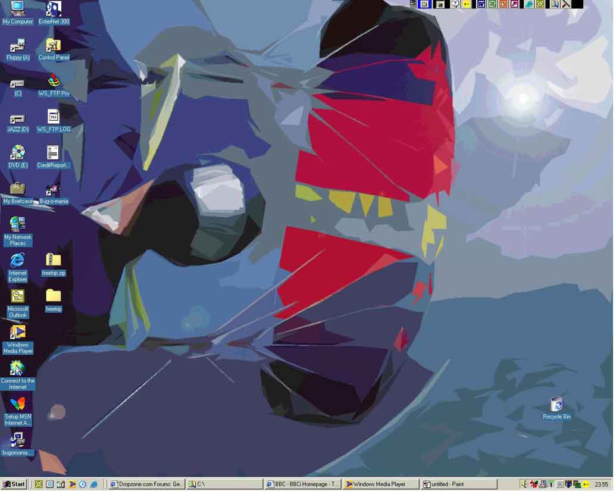Switch to the untitled - Paint taskbar button
The width and height of the screenshot is (616, 491).
click(458, 484)
